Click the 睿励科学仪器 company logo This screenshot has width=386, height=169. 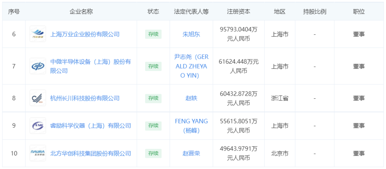(x=38, y=126)
